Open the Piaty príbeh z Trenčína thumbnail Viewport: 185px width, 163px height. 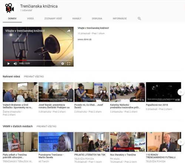20,142
